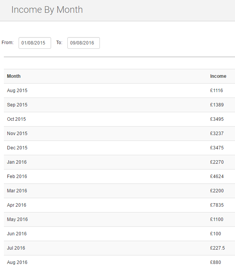This screenshot has width=235, height=269.
Task: Click the To date input field
Action: pyautogui.click(x=83, y=43)
